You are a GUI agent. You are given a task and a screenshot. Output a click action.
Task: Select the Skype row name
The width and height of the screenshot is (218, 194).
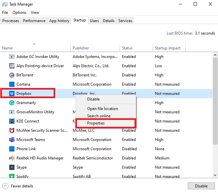[22, 167]
